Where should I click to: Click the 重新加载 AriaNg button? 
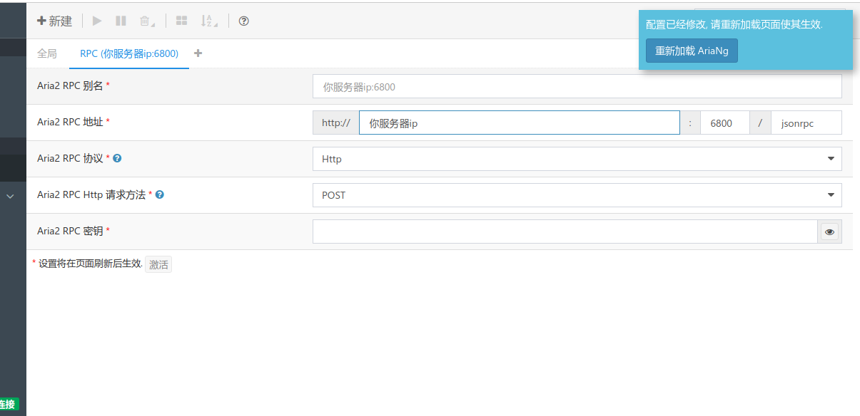[x=692, y=51]
